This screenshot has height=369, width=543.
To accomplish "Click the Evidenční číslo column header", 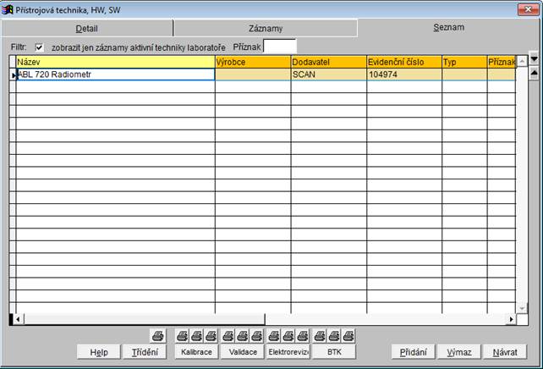I will point(404,62).
